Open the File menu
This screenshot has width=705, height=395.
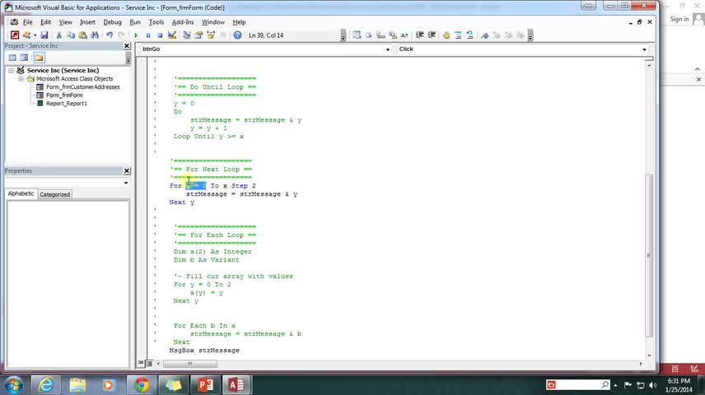pos(27,22)
